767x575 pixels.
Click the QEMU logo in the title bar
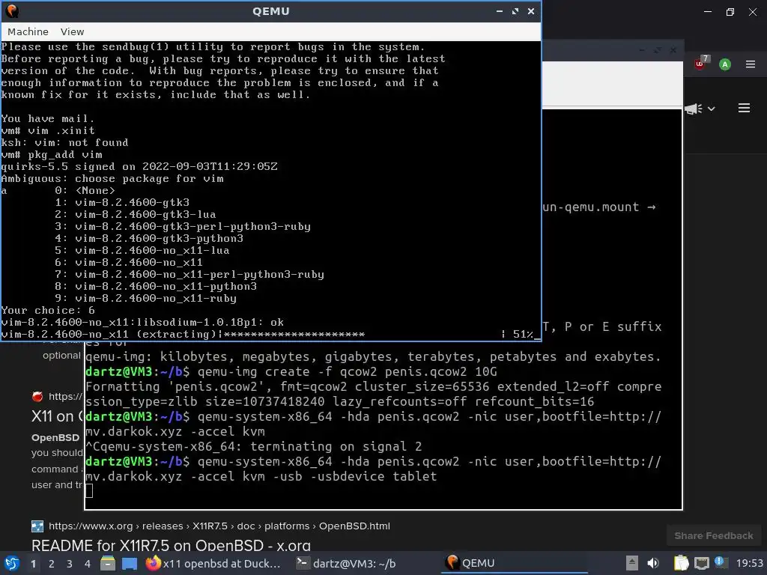tap(12, 11)
